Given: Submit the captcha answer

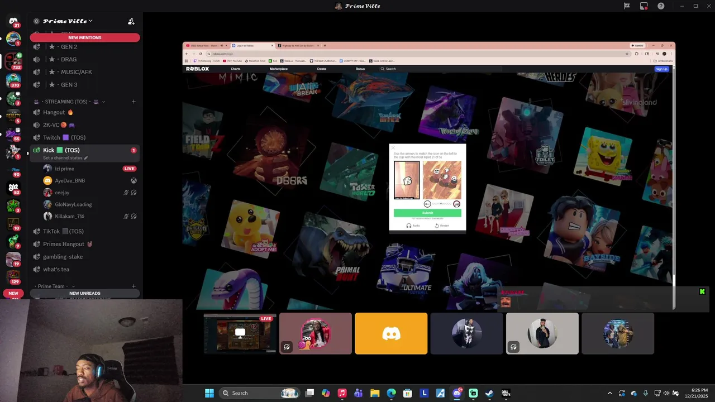Looking at the screenshot, I should (x=427, y=213).
